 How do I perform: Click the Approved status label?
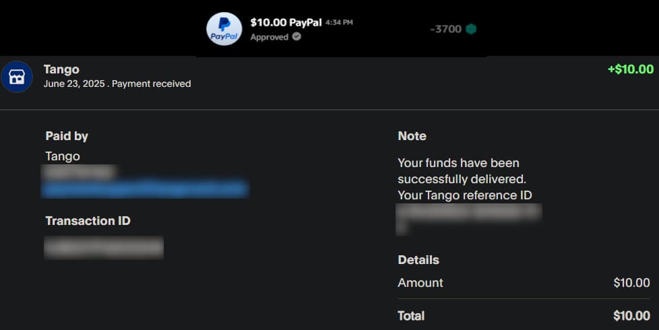coord(269,37)
